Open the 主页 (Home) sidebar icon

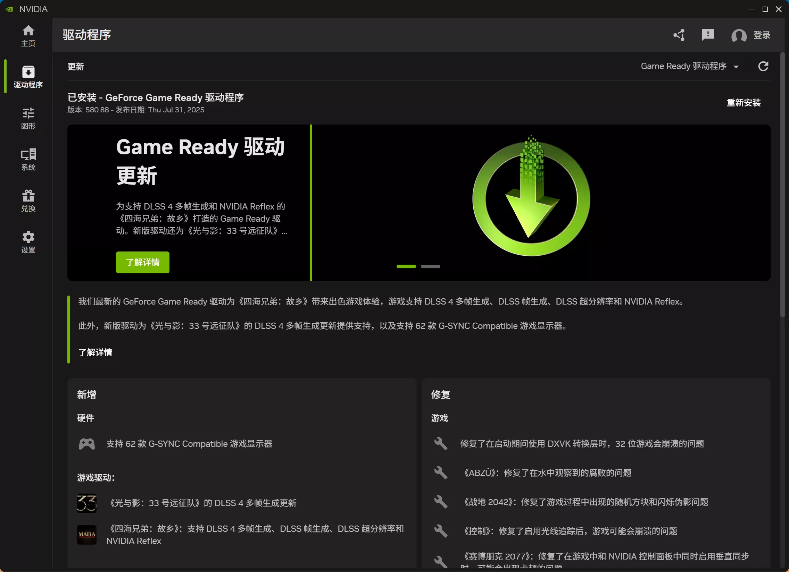(28, 35)
